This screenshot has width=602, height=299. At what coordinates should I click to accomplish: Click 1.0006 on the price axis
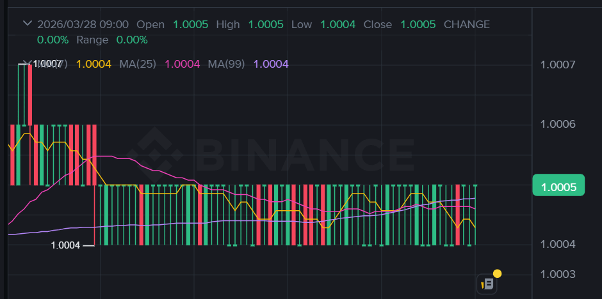pos(557,124)
